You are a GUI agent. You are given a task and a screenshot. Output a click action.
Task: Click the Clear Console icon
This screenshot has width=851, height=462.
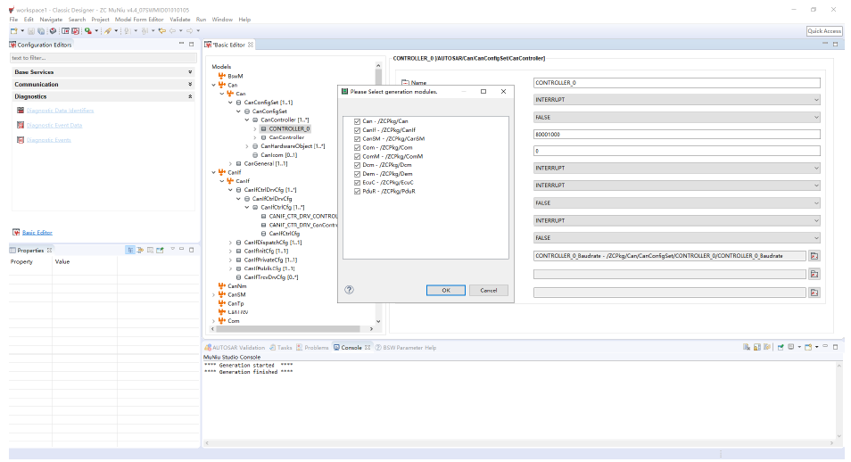pos(747,347)
